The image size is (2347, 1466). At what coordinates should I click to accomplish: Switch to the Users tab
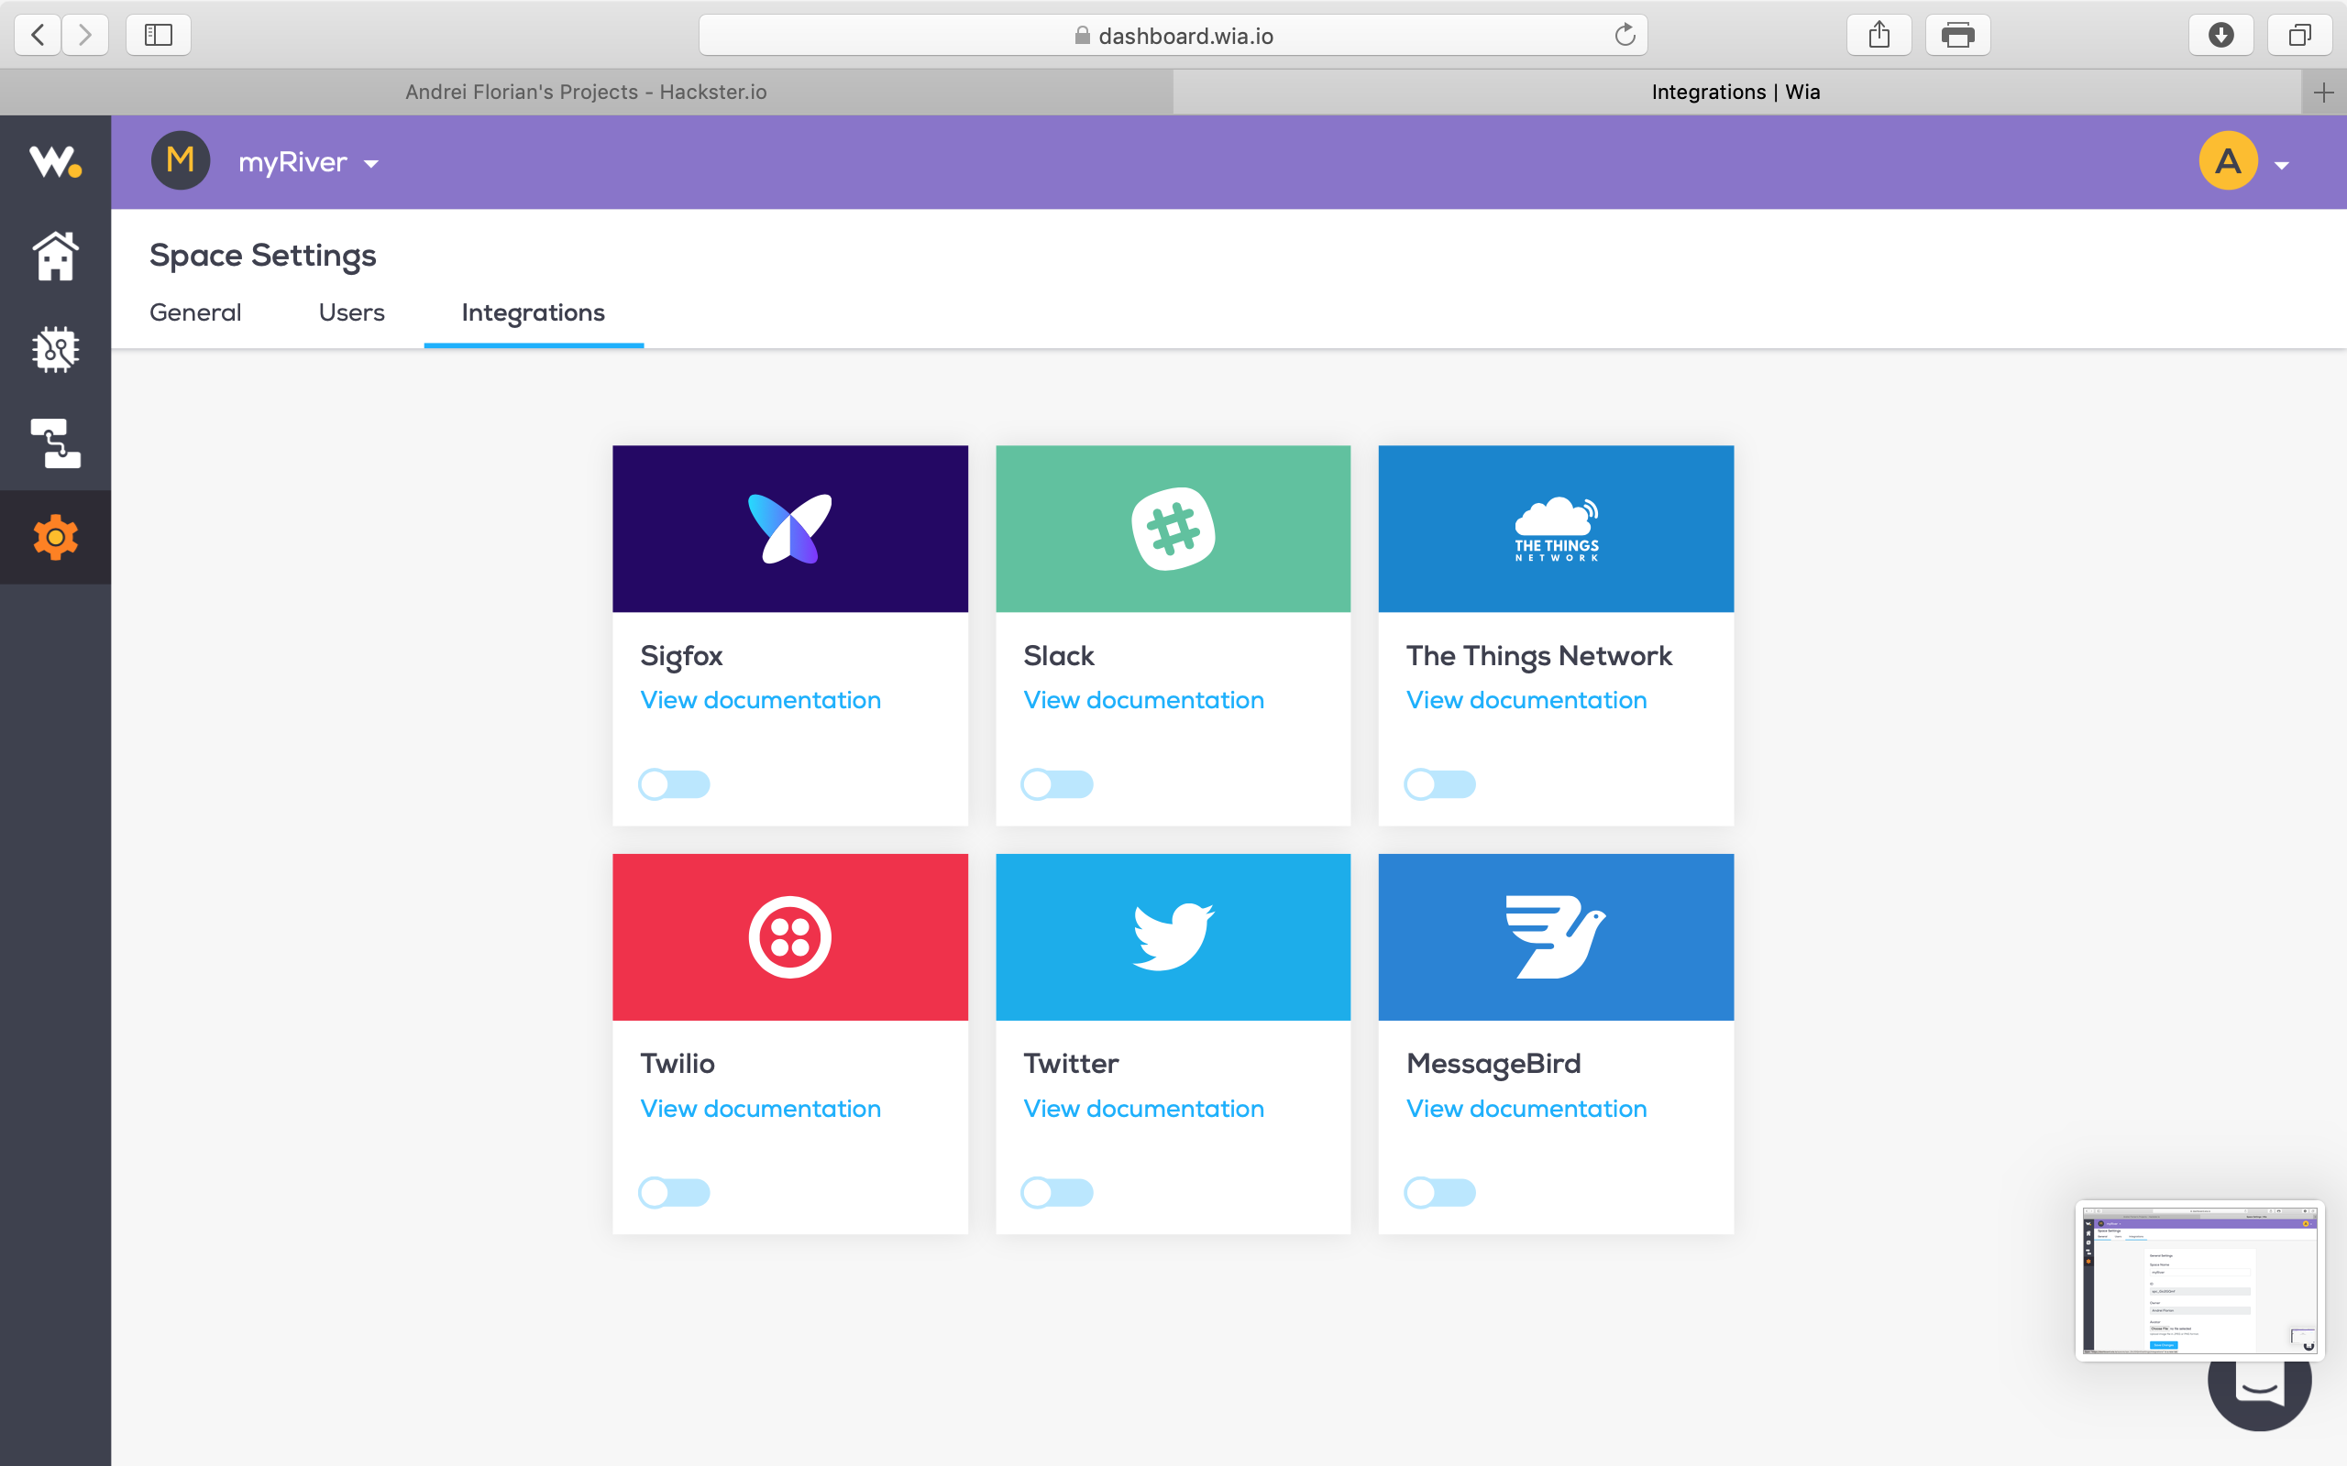[x=351, y=312]
